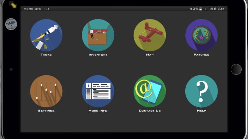Open the Map station icon
248x139 pixels.
[150, 35]
